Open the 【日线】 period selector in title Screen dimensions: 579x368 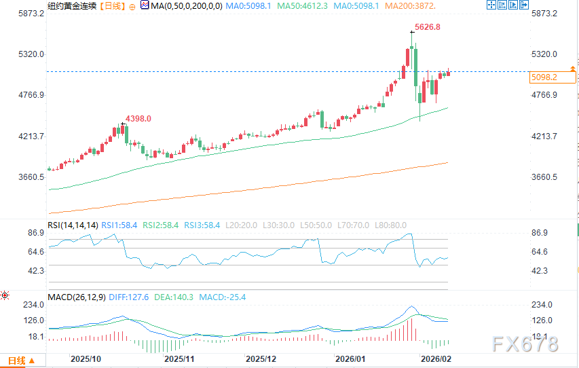click(x=111, y=6)
